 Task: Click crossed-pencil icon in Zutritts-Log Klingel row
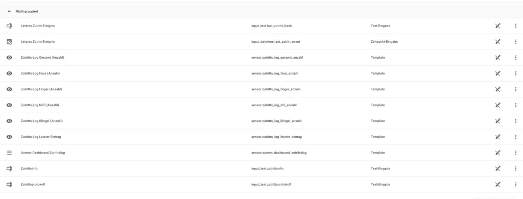click(497, 121)
